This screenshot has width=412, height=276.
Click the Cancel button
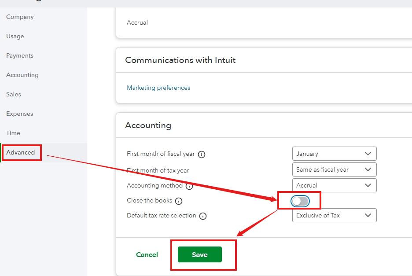click(147, 255)
